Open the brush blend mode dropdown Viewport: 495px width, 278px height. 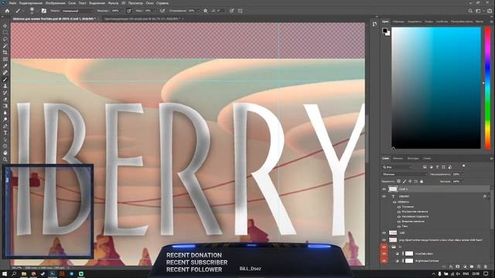pos(77,11)
